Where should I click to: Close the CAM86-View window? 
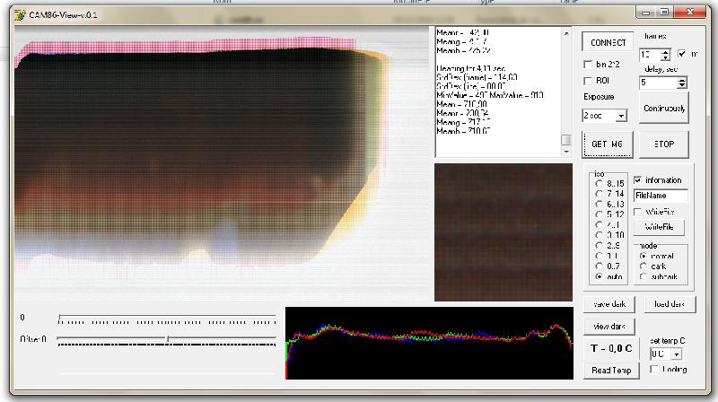[x=689, y=13]
